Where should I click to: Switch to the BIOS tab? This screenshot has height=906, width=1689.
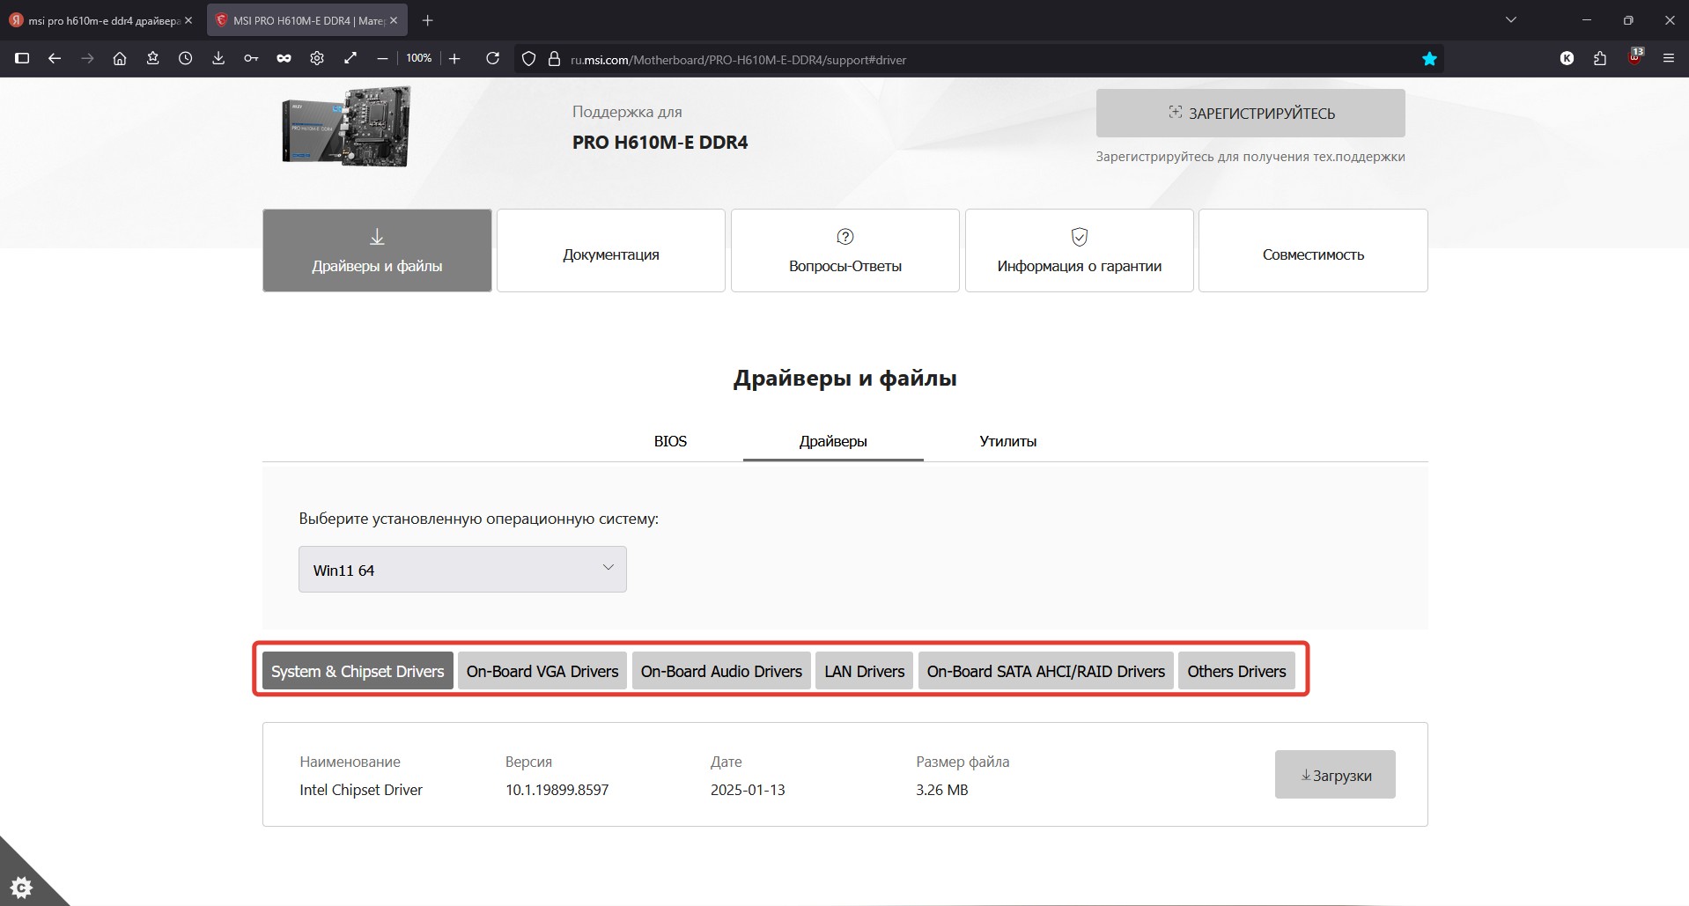tap(670, 441)
